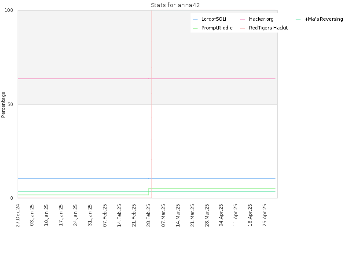The image size is (352, 264).
Task: Click the 21.Feb.25 date label
Action: pyautogui.click(x=134, y=215)
